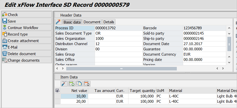The height and width of the screenshot is (108, 237).
Task: Click the delete item row icon
Action: point(87,84)
